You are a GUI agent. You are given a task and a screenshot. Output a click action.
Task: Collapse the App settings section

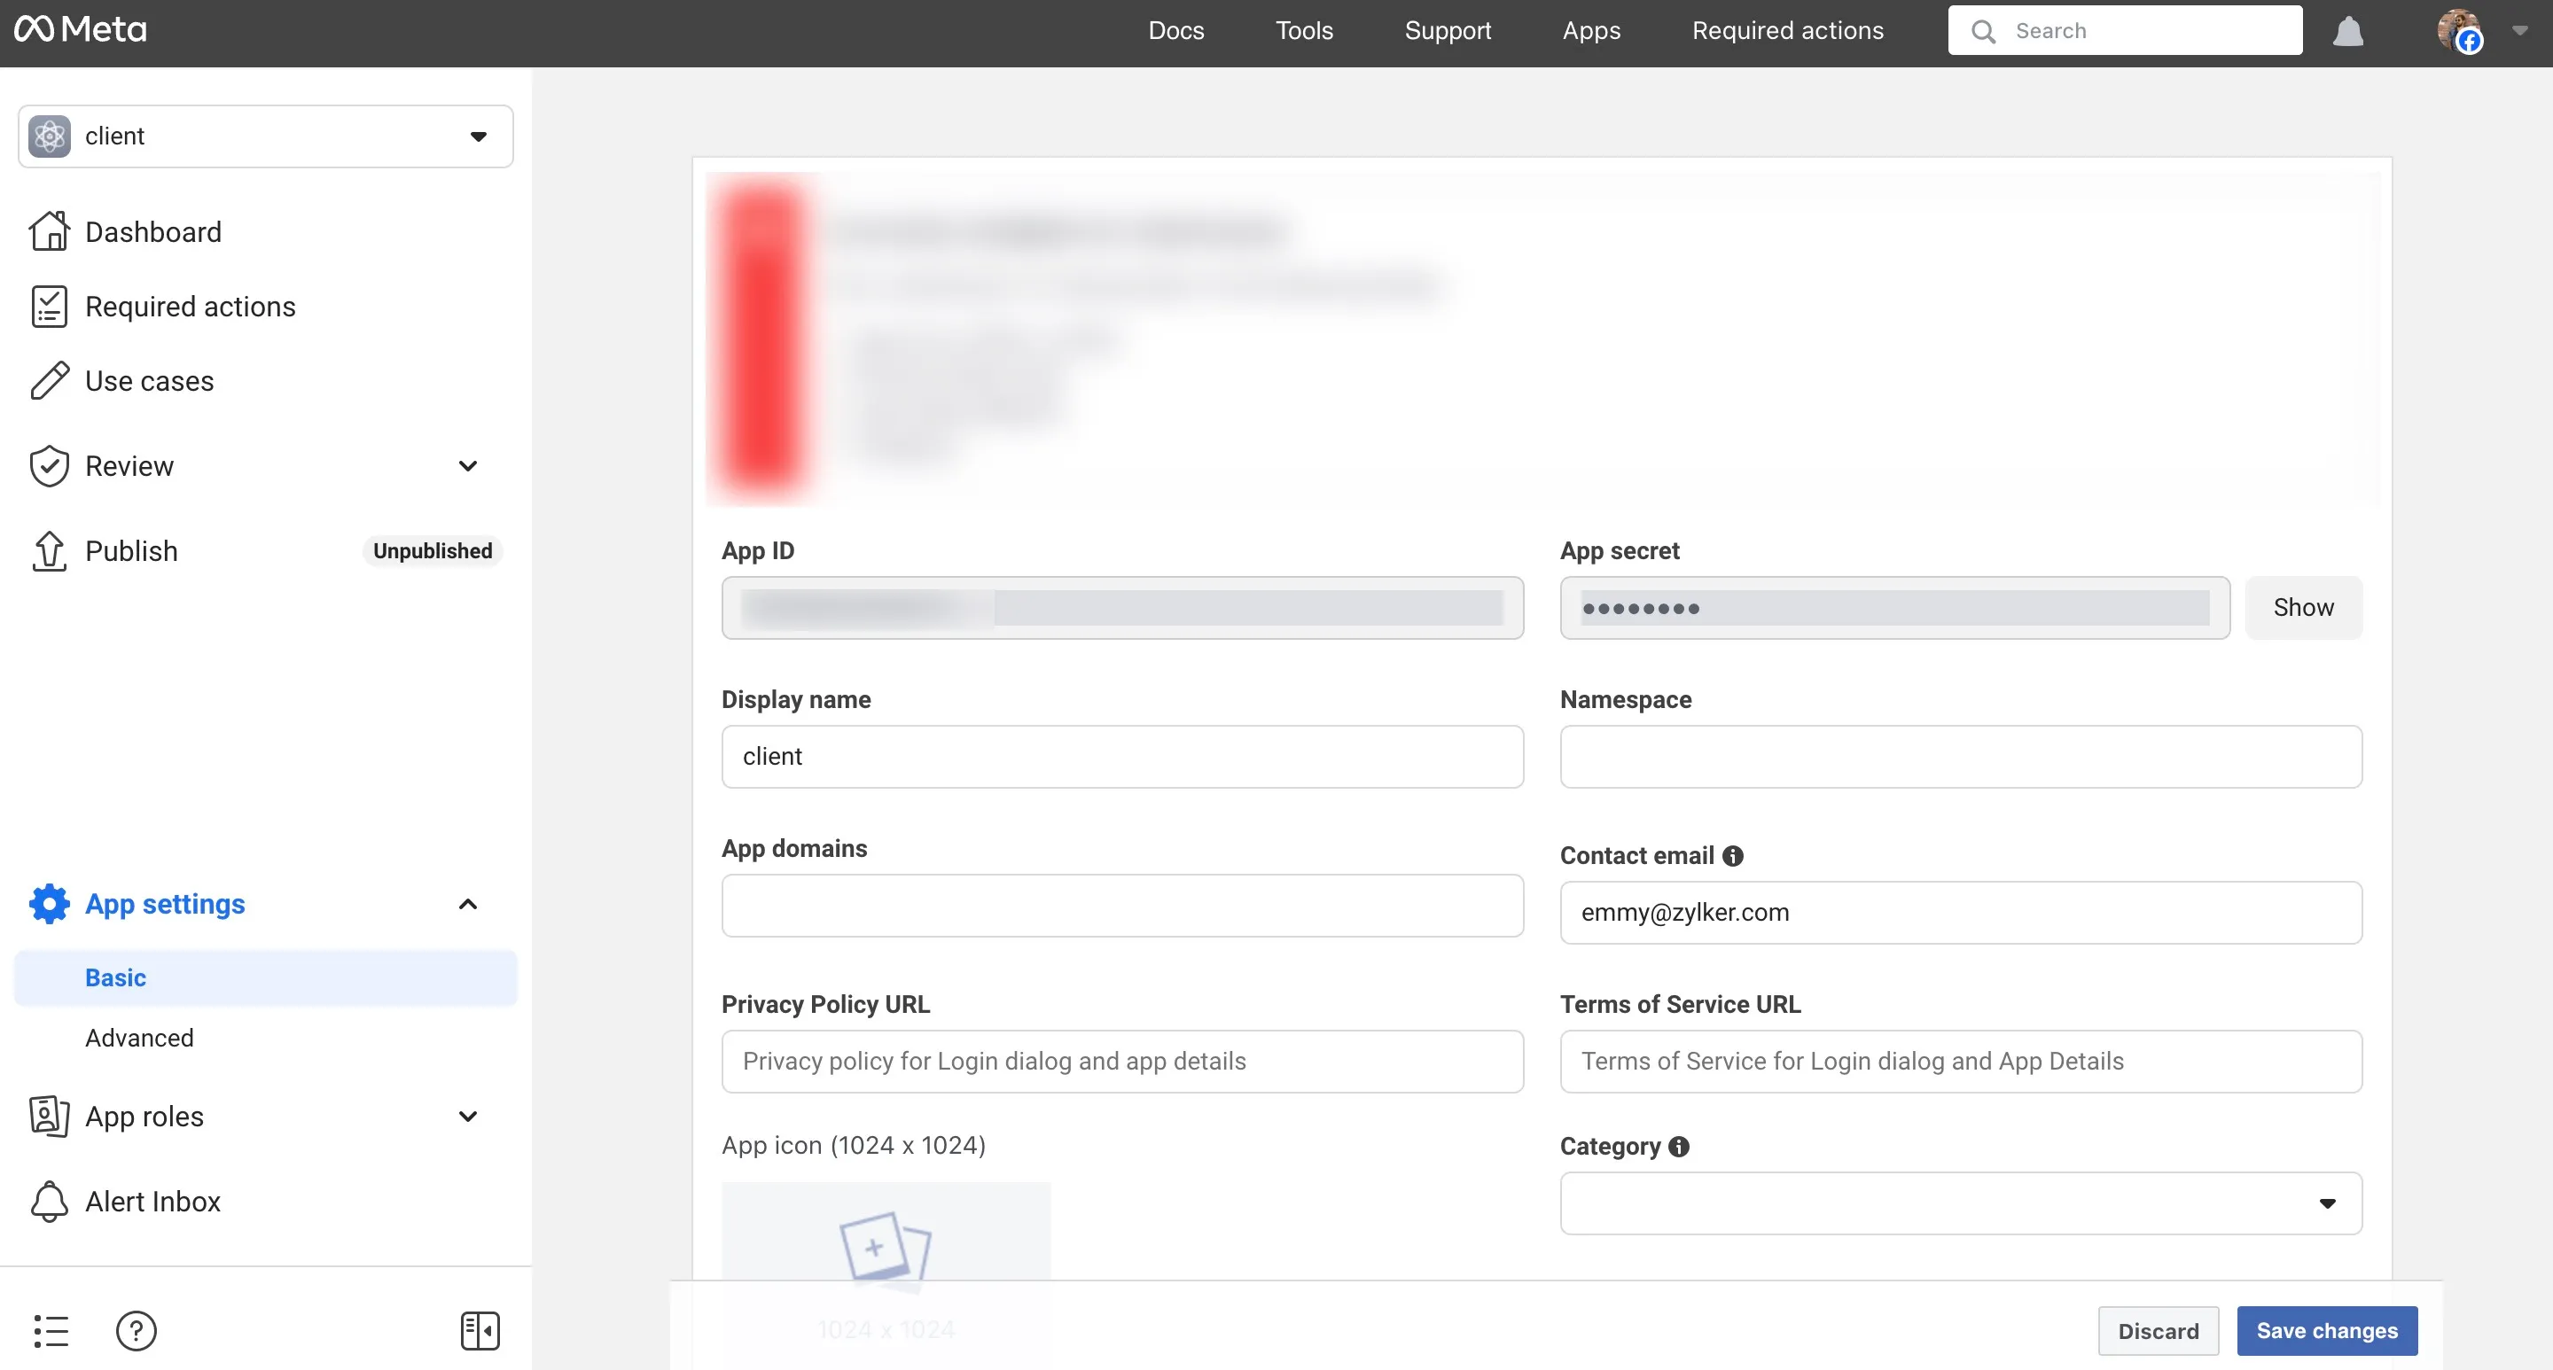tap(468, 903)
